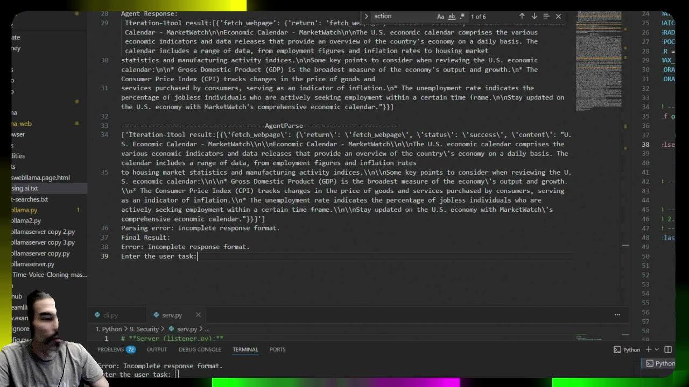Split the terminal panel
Image resolution: width=689 pixels, height=387 pixels.
click(x=668, y=349)
